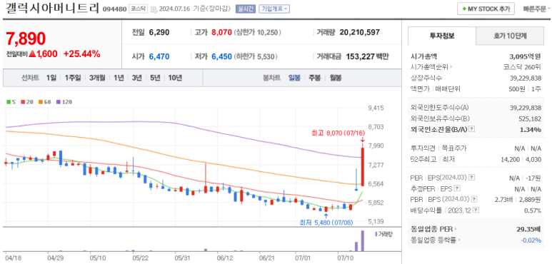
Task: Click the 전일 value 6,290
Action: (159, 32)
